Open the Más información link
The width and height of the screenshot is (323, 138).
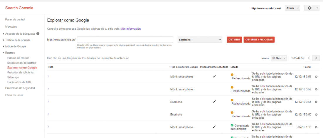[x=131, y=29]
